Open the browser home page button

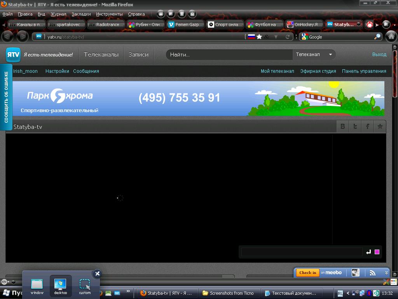click(x=391, y=37)
